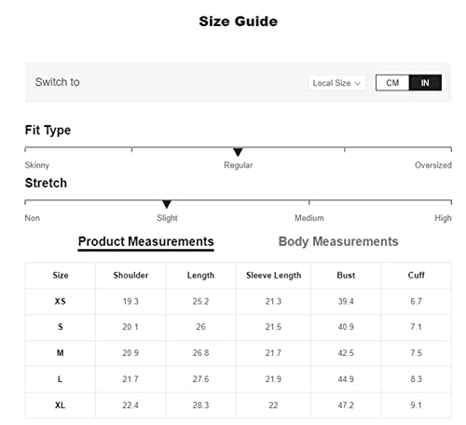Click the Local Size chevron arrow
466x425 pixels.
(357, 83)
